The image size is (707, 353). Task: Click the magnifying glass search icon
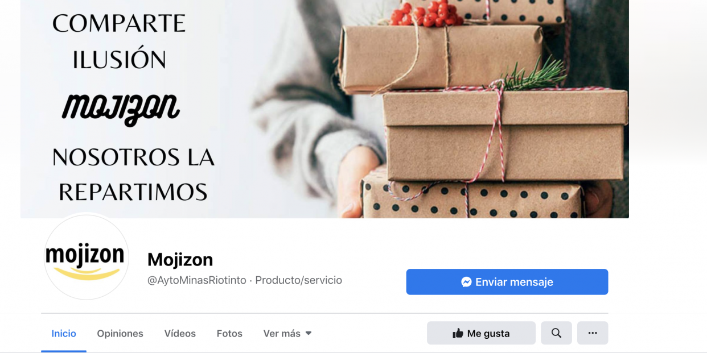point(556,333)
